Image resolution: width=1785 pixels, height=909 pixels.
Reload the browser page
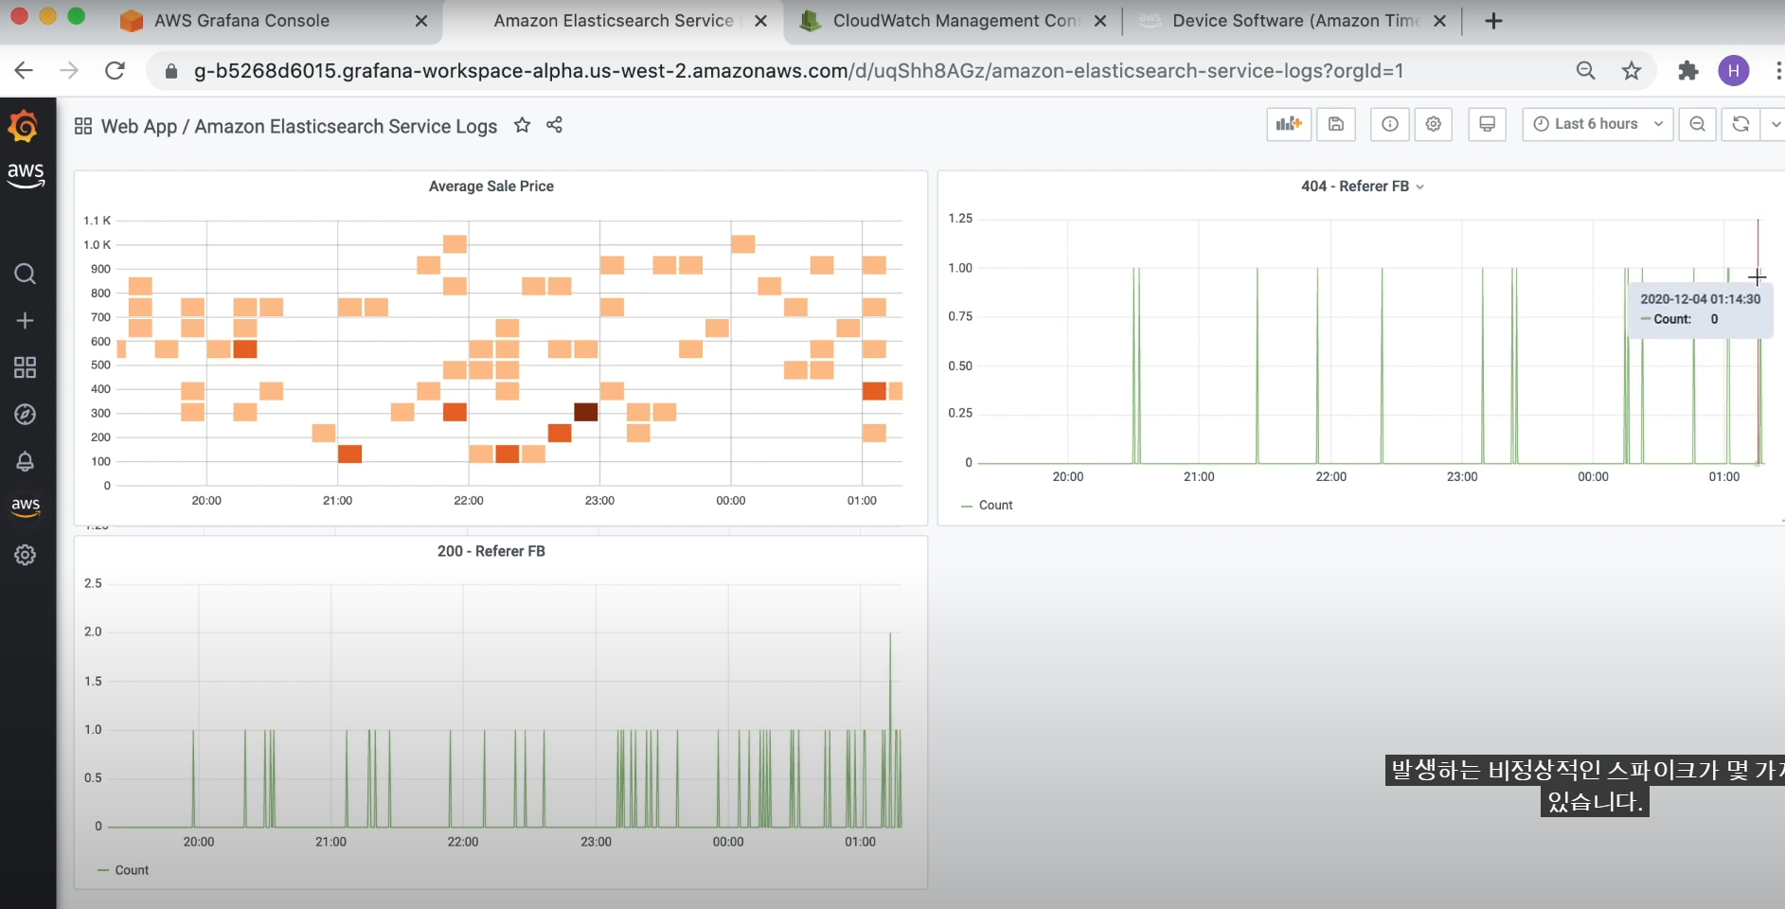[x=115, y=70]
